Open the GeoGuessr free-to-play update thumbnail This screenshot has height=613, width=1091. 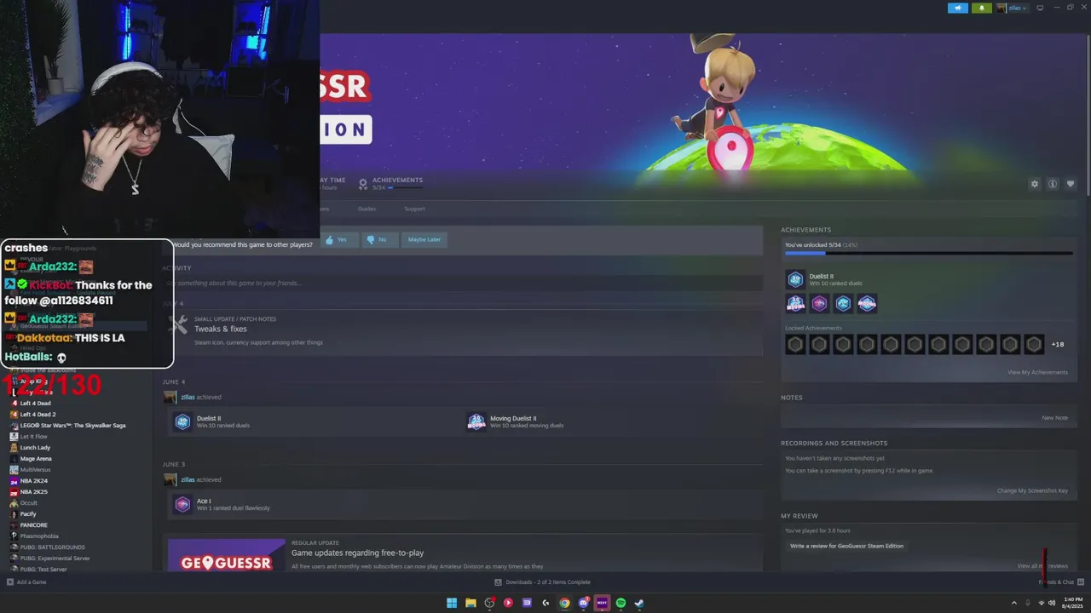tap(226, 555)
